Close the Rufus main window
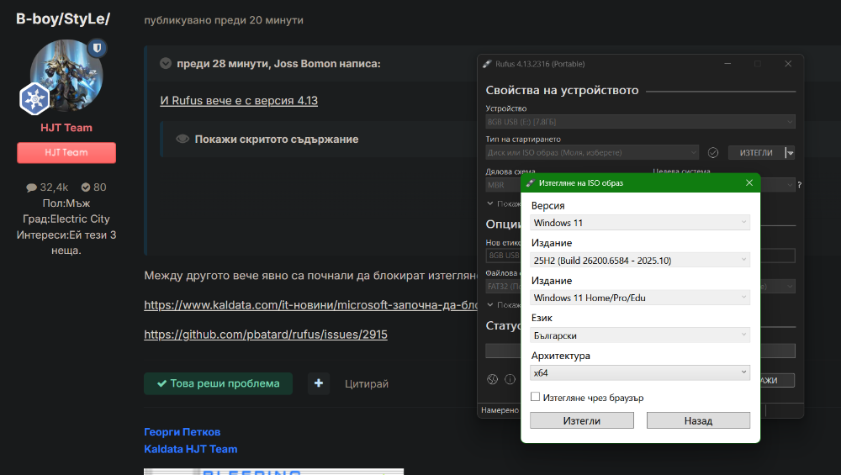This screenshot has width=841, height=475. click(x=788, y=64)
